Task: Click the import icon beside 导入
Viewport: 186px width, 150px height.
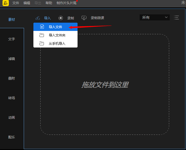Action: click(x=38, y=18)
